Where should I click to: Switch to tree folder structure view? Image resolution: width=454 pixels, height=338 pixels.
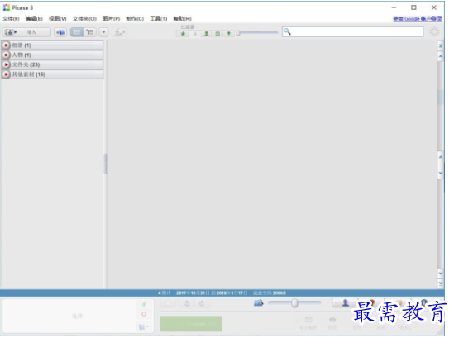(x=90, y=32)
